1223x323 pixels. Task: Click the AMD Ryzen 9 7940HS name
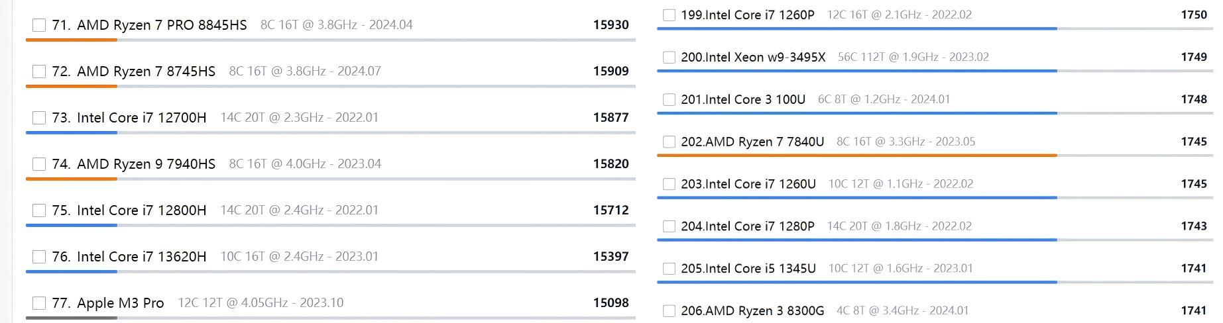(146, 164)
